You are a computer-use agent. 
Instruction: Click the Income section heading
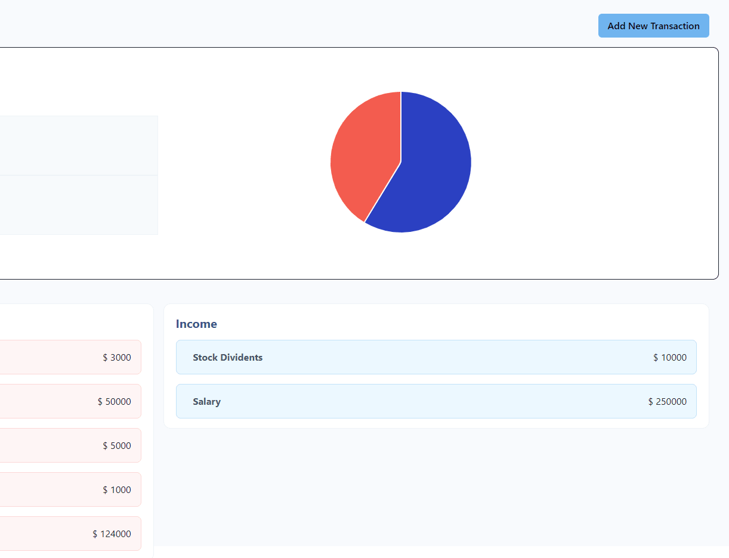point(196,324)
